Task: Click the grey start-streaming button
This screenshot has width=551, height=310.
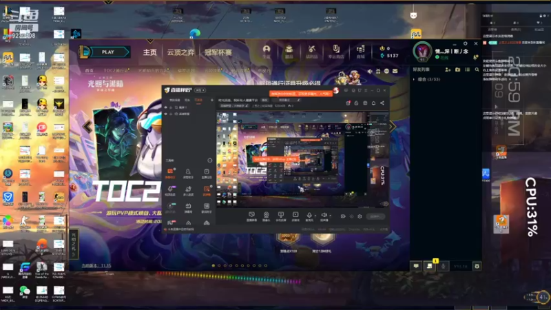Action: click(x=375, y=216)
